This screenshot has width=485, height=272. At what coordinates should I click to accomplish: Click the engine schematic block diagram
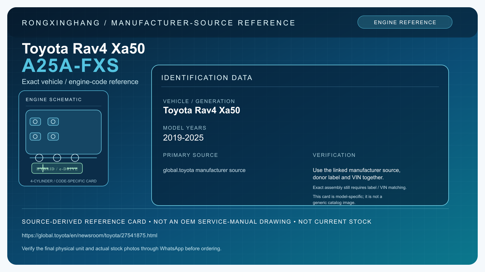pos(63,132)
